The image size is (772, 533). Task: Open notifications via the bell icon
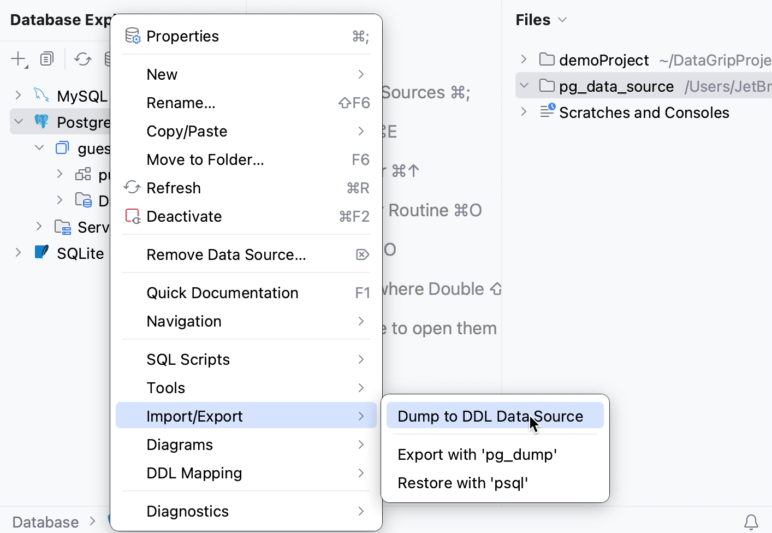(x=751, y=522)
